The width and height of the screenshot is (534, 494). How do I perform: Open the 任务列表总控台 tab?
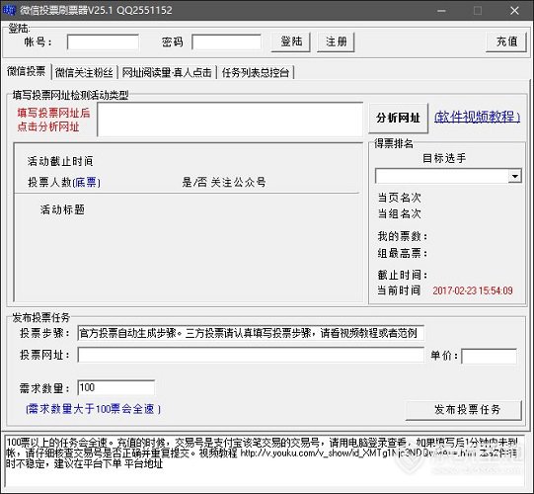tap(256, 72)
